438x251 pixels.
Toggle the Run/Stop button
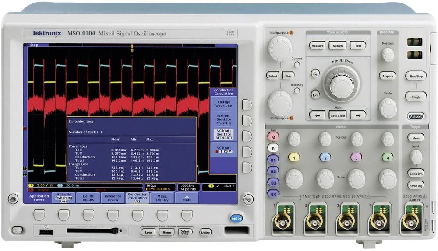[416, 76]
